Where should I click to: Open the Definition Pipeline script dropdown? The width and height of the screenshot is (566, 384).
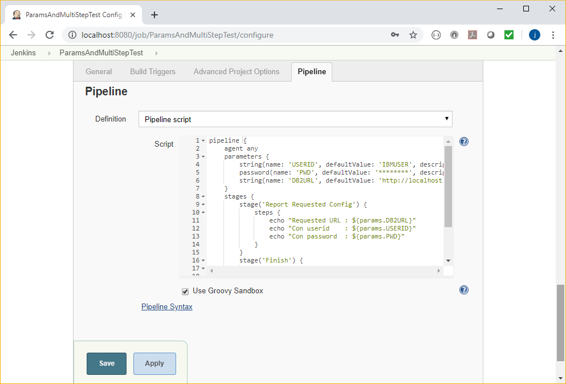295,119
